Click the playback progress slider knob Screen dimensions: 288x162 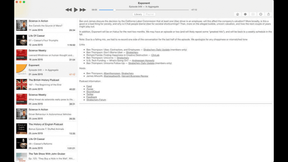(x=114, y=10)
